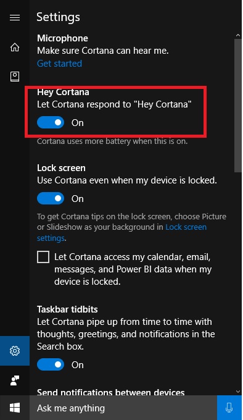Turn off the Lock screen toggle
The height and width of the screenshot is (420, 243).
click(51, 198)
